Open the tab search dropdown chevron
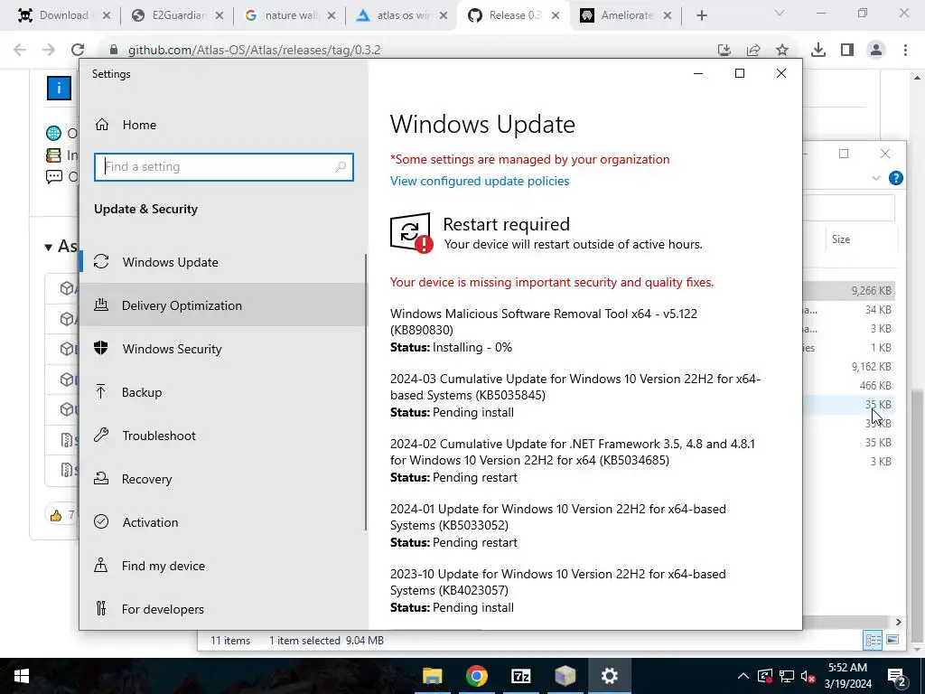Viewport: 925px width, 694px height. pyautogui.click(x=780, y=14)
